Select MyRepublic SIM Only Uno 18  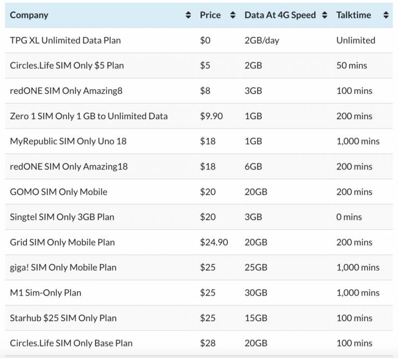tap(68, 141)
